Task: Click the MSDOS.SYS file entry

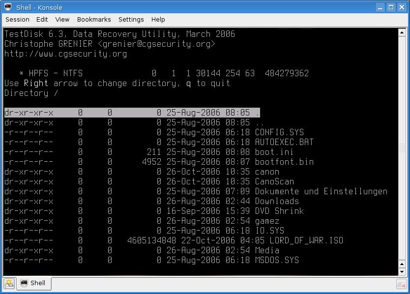Action: (x=151, y=260)
